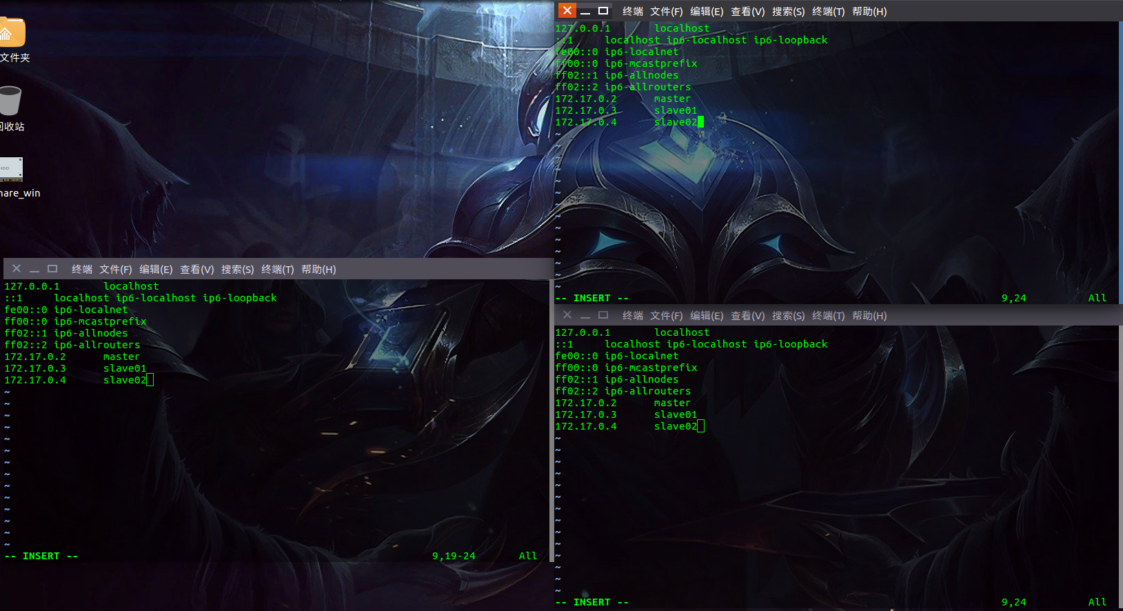Image resolution: width=1123 pixels, height=611 pixels.
Task: Click '172.17.0.3' address in bottom-left terminal
Action: pos(35,368)
